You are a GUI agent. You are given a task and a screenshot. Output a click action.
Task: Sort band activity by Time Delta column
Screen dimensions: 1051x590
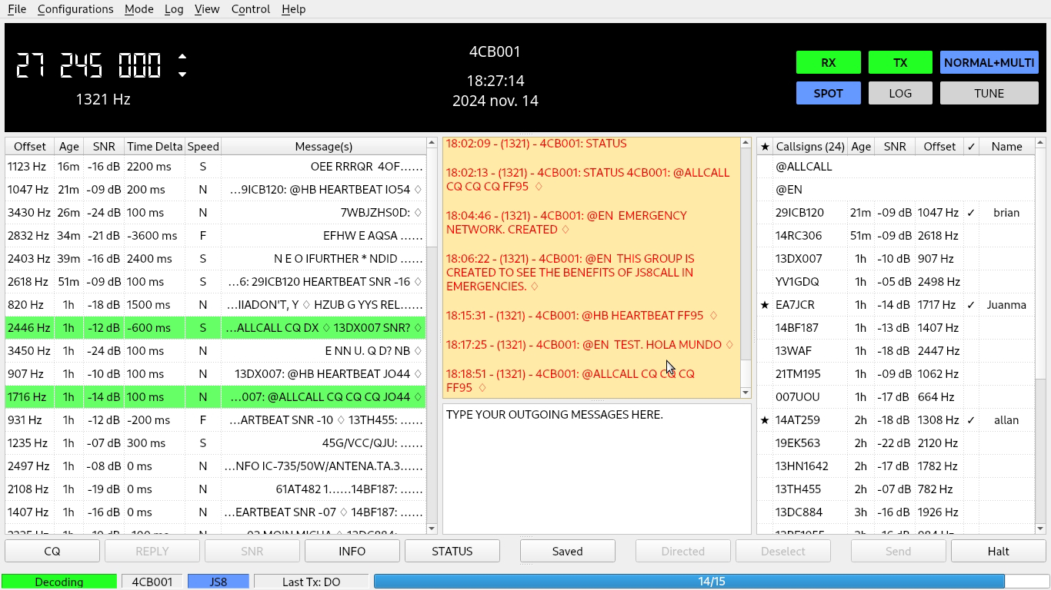click(155, 146)
